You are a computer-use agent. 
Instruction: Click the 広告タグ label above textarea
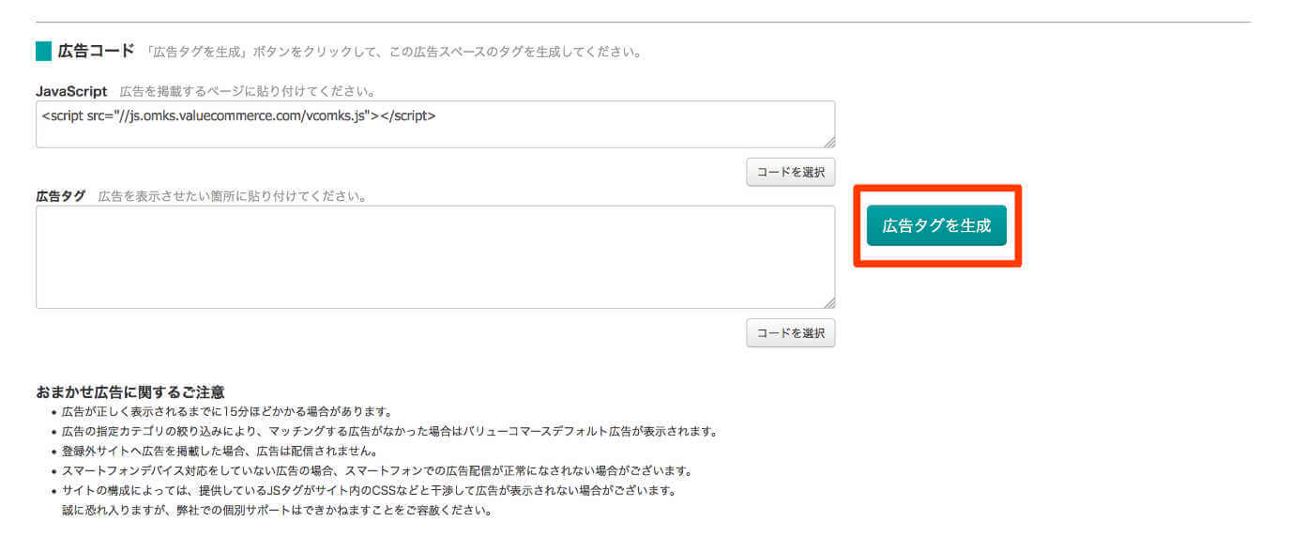61,196
